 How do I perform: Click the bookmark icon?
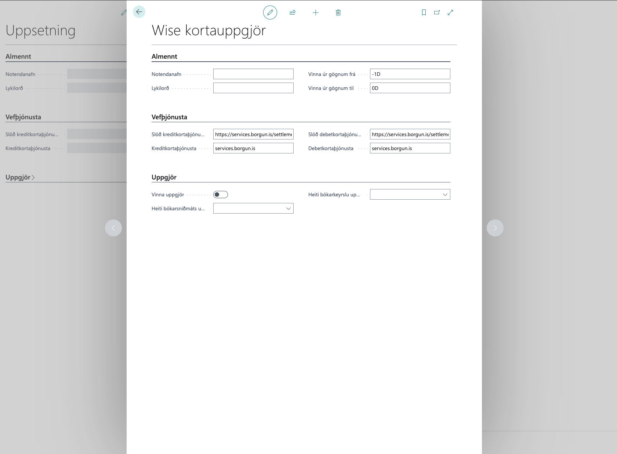(x=424, y=12)
